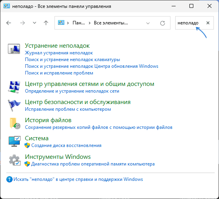The width and height of the screenshot is (219, 199).
Task: Click the forward navigation arrow
Action: coord(22,23)
